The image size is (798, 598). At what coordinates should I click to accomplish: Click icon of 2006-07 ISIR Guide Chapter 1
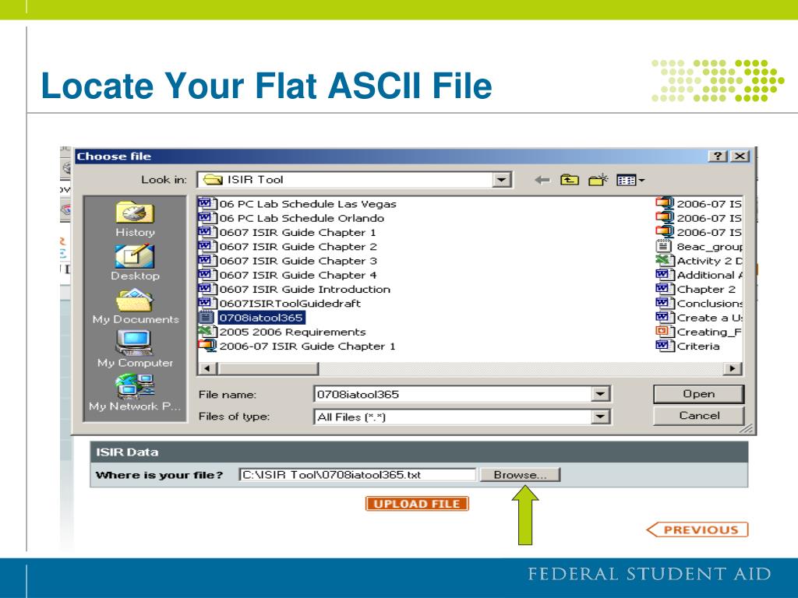(207, 346)
